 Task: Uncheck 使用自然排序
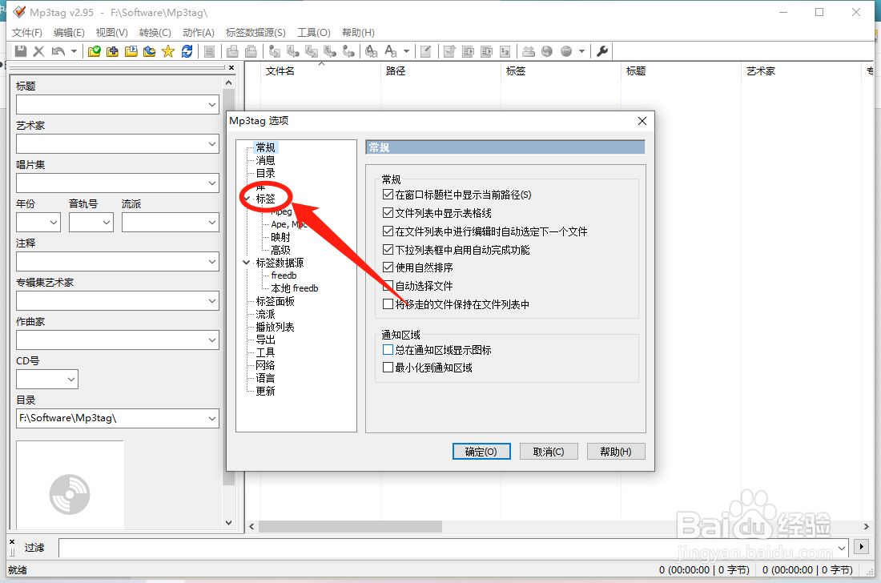pos(388,267)
